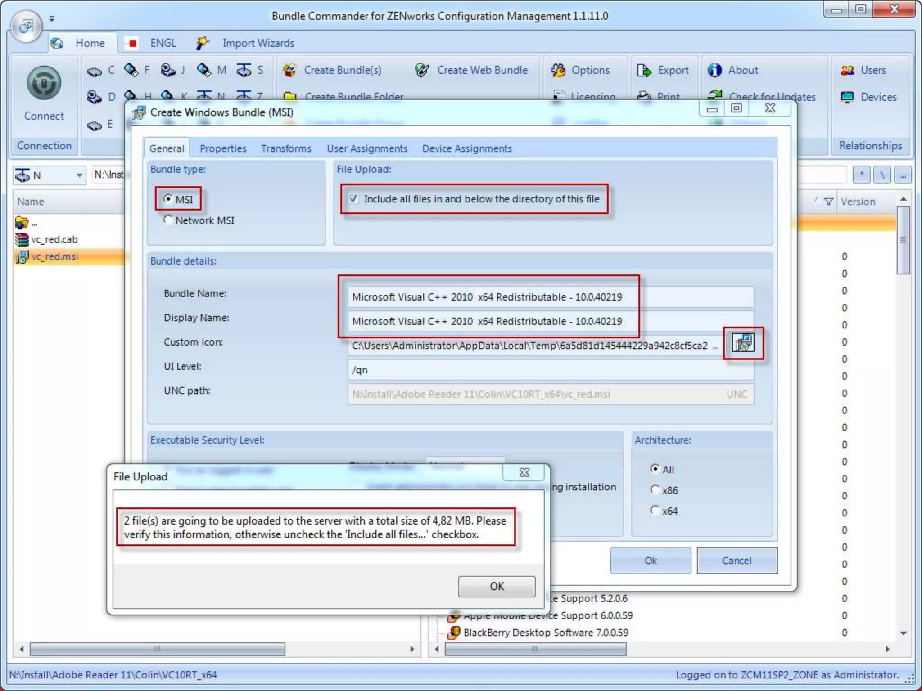Uncheck Include all files checkbox
Image resolution: width=922 pixels, height=691 pixels.
point(354,198)
